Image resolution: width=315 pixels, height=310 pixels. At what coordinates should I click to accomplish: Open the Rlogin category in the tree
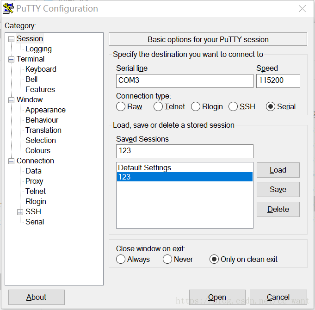36,201
